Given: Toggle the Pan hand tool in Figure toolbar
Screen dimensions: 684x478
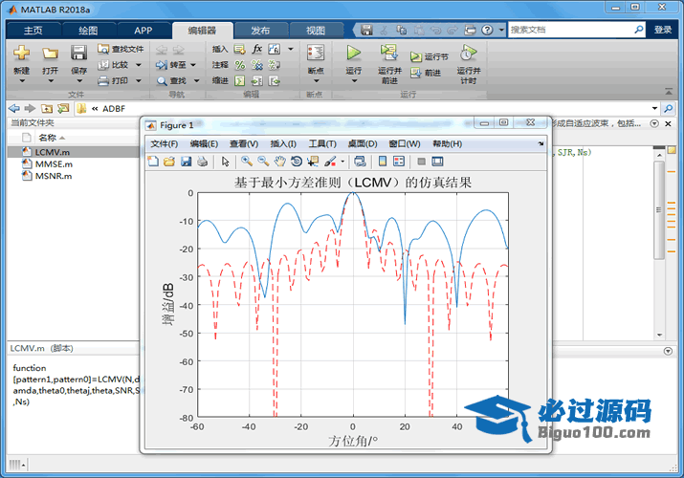Looking at the screenshot, I should pos(279,162).
